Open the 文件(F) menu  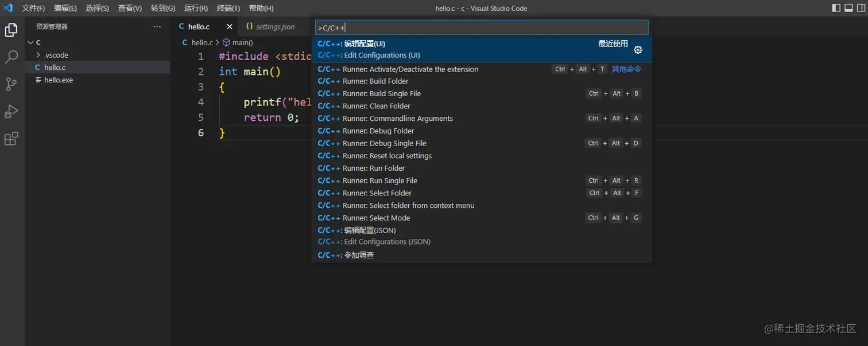(33, 9)
